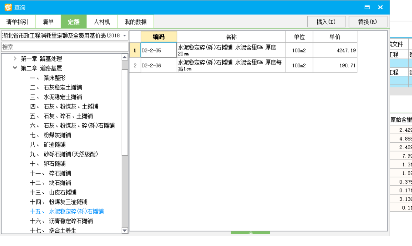Select 五、石灰、碎石、土摊铺
The height and width of the screenshot is (246, 412).
click(61, 116)
